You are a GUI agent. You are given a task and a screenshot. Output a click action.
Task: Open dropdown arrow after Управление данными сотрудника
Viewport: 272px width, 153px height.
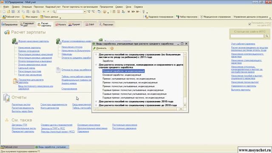270,18
